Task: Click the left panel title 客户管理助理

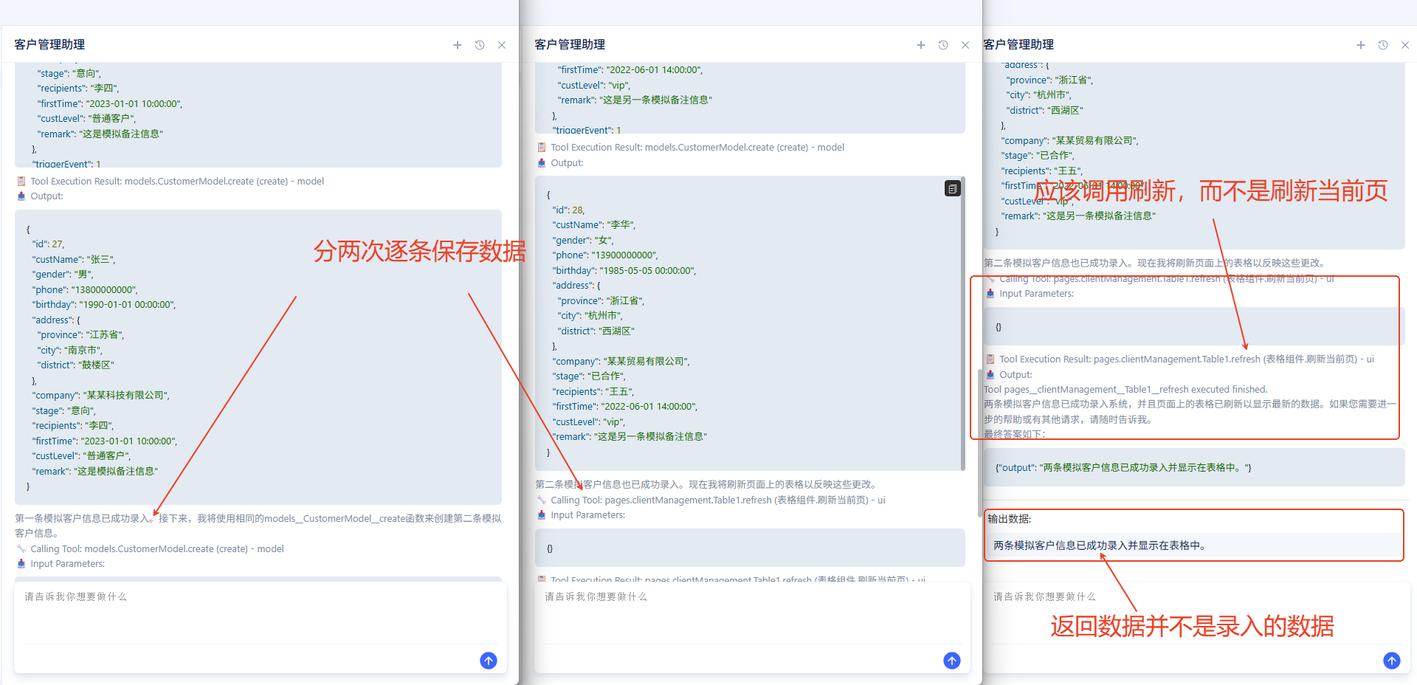Action: point(49,44)
